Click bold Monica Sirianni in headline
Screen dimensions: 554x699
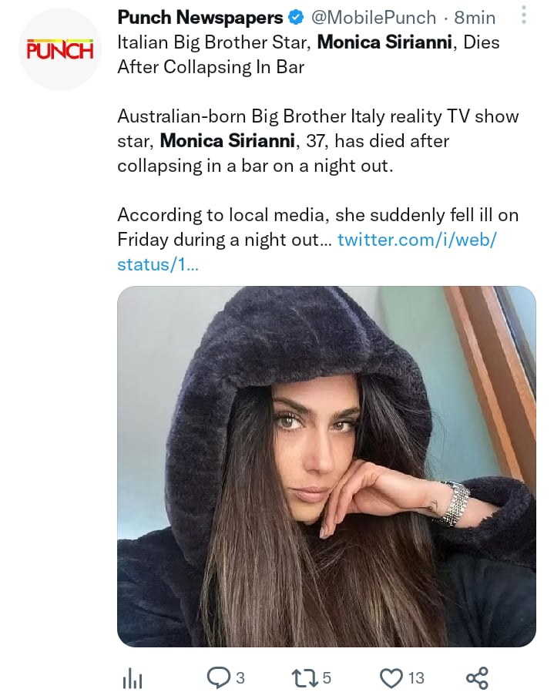(x=384, y=42)
